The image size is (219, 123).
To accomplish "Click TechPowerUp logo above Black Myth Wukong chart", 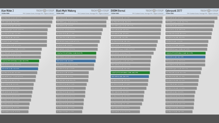I will 99,11.
